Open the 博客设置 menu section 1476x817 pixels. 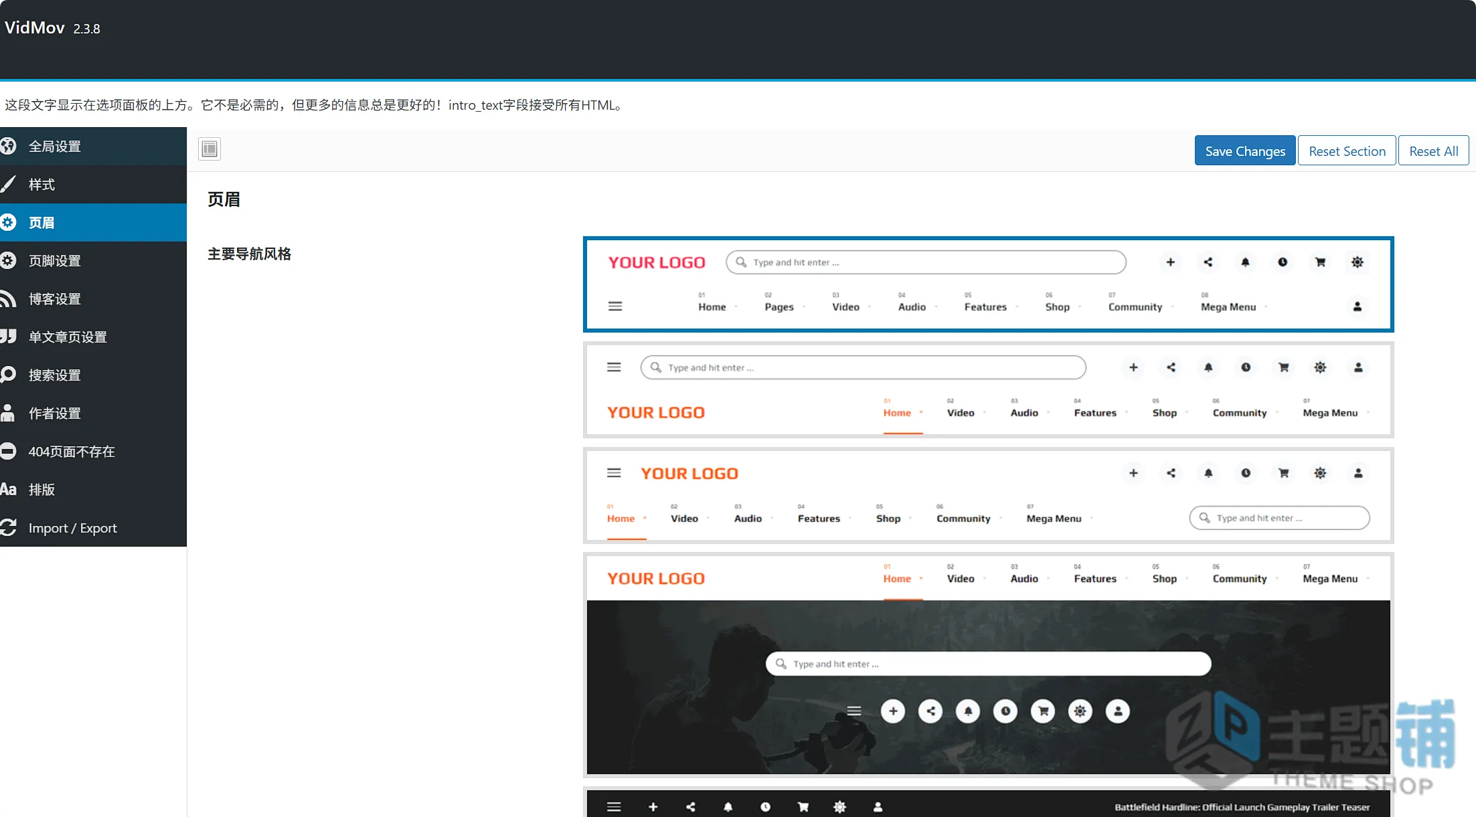click(93, 298)
